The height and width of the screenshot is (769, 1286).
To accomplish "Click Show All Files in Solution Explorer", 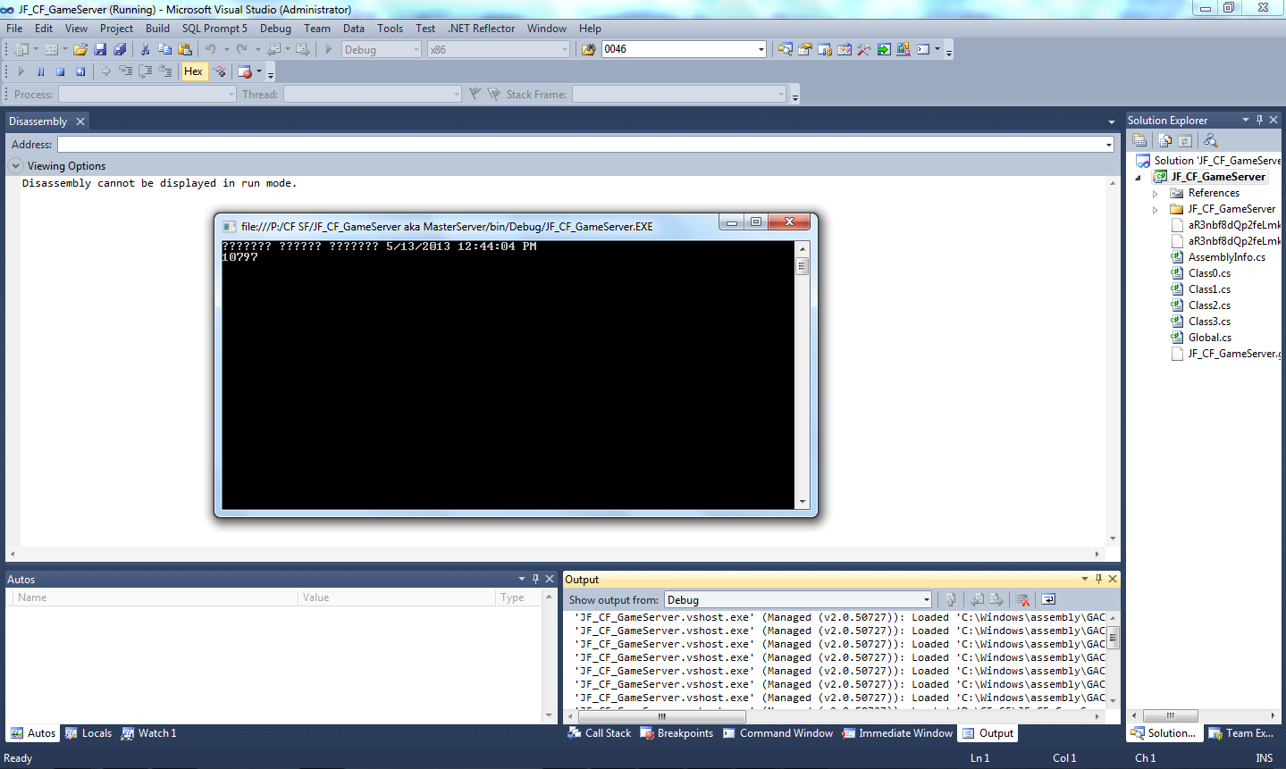I will (x=1164, y=140).
